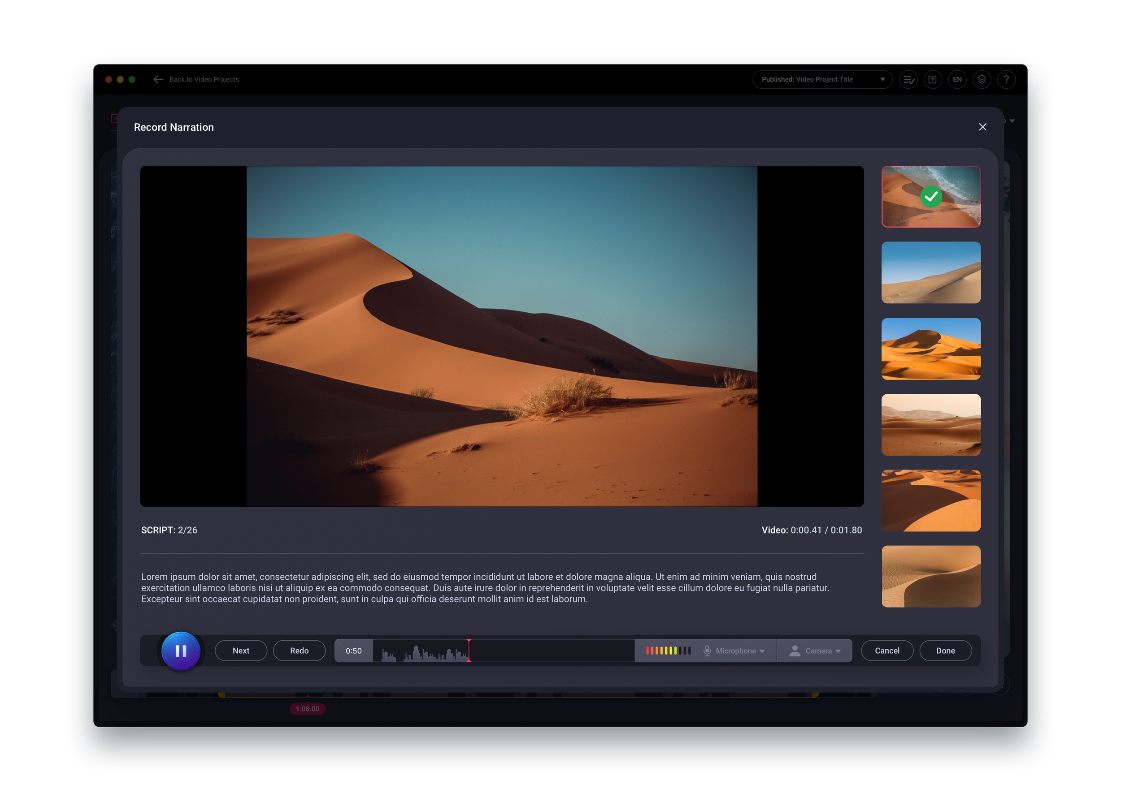Pause the narration recording
1121x793 pixels.
[x=181, y=650]
